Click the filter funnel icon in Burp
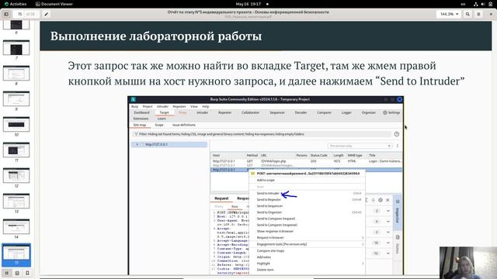Image resolution: width=497 pixels, height=279 pixels. 136,134
